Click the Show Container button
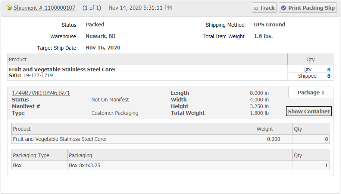Viewport: 341px width, 194px height. click(x=309, y=111)
